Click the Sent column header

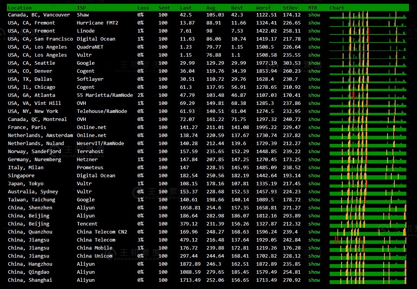pyautogui.click(x=164, y=8)
